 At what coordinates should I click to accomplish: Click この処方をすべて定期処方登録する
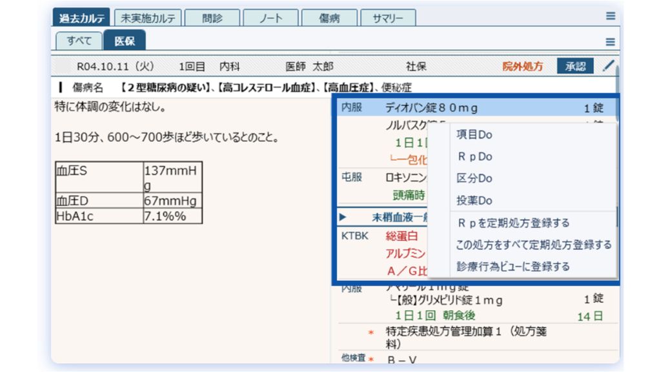pyautogui.click(x=533, y=245)
